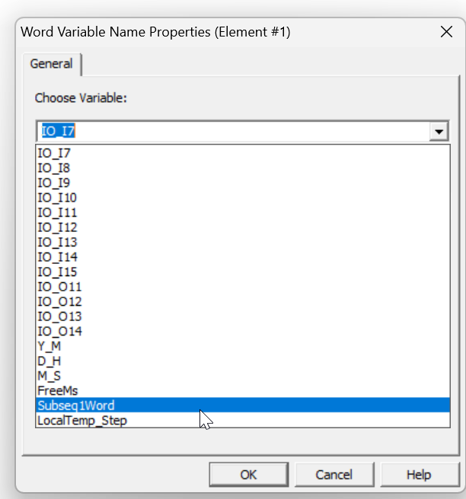Choose the highlighted Subseq1Word variable

243,405
